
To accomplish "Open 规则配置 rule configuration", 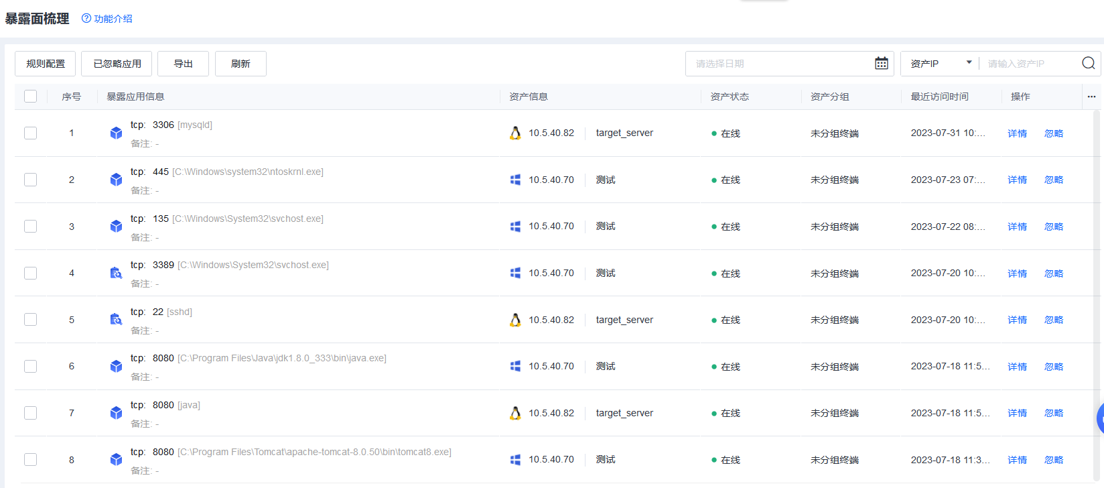I will [x=46, y=64].
